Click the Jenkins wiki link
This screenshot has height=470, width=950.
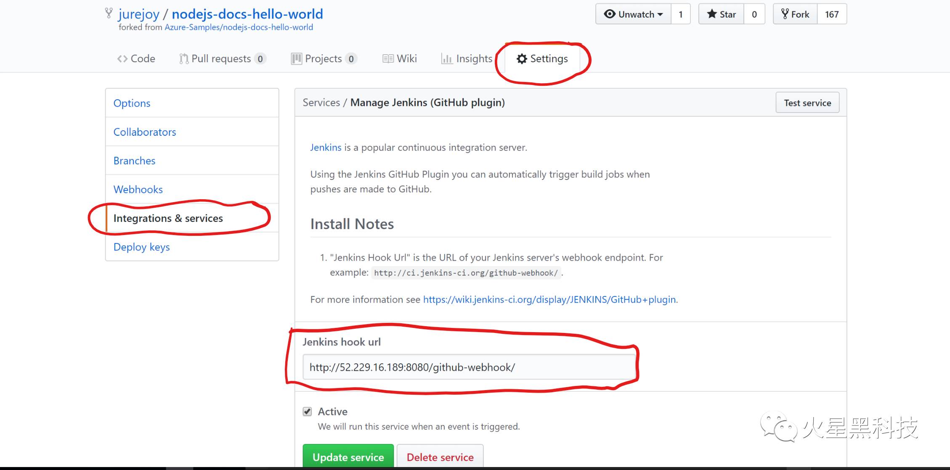pyautogui.click(x=549, y=298)
